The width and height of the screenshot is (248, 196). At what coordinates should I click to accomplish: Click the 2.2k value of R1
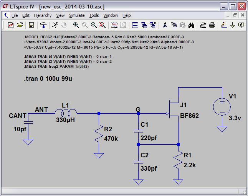click(x=190, y=165)
